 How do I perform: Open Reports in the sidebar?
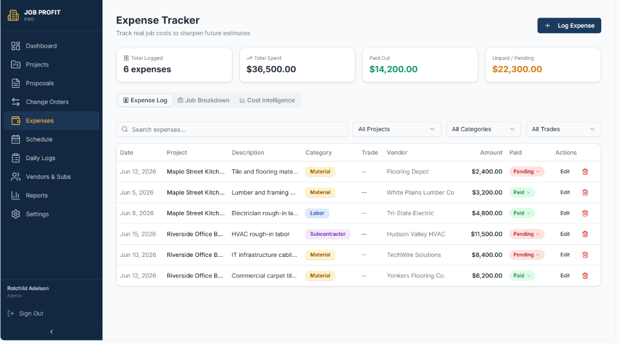(x=51, y=195)
